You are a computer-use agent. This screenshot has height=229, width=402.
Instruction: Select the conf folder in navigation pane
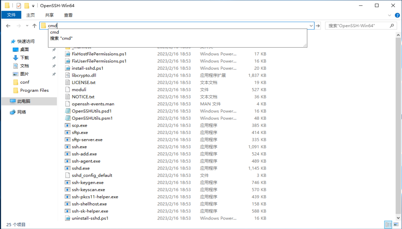coord(25,82)
